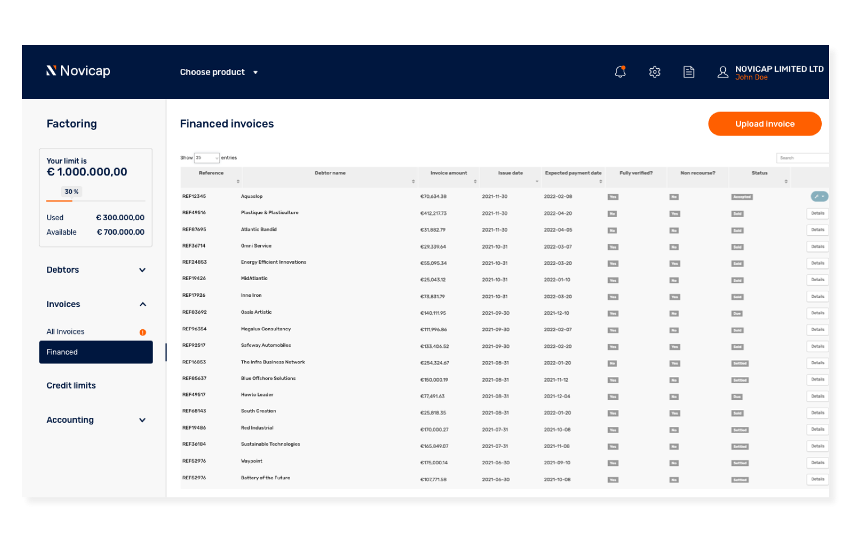
Task: Open Details for Battery of the Future
Action: 818,479
